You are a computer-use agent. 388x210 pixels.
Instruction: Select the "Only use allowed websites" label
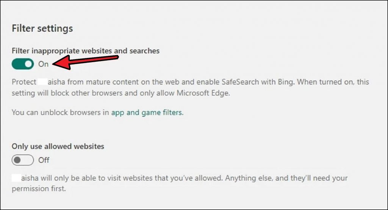click(58, 146)
